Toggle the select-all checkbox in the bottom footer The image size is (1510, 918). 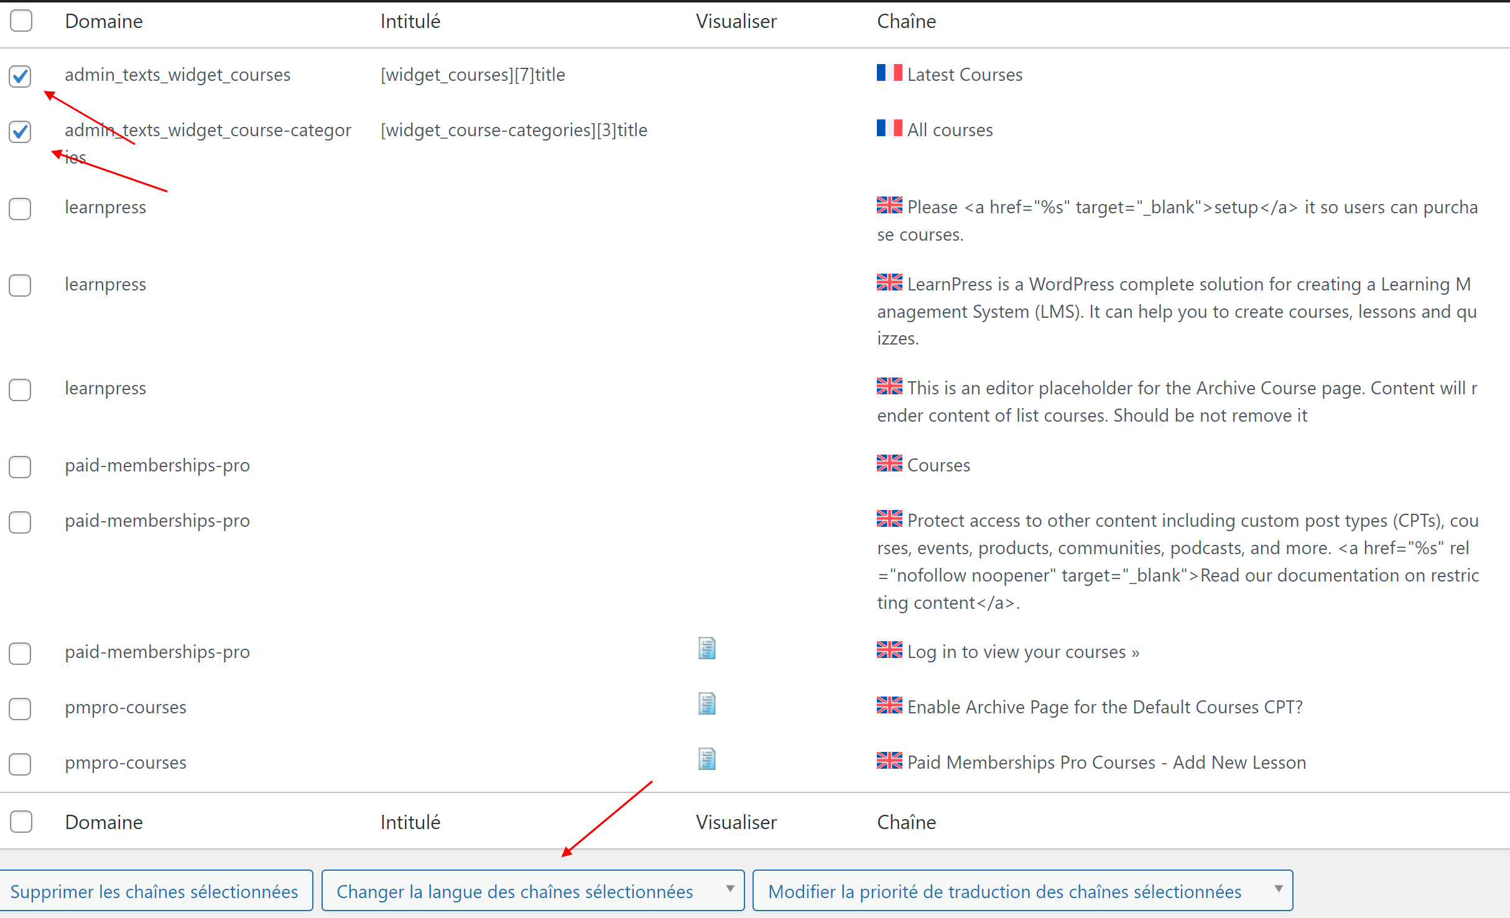[21, 822]
